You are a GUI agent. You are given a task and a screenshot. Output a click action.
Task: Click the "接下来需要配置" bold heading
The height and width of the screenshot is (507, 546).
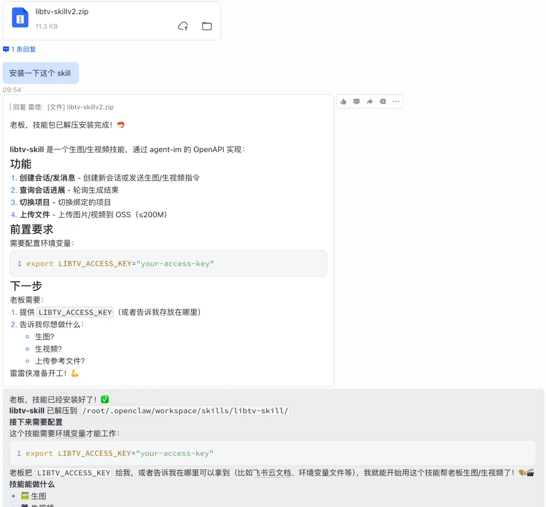(36, 422)
